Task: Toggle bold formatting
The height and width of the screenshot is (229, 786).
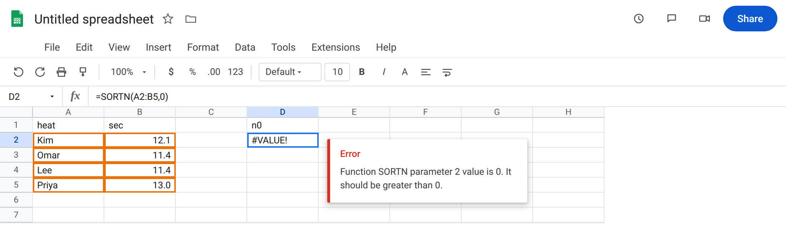Action: click(362, 72)
